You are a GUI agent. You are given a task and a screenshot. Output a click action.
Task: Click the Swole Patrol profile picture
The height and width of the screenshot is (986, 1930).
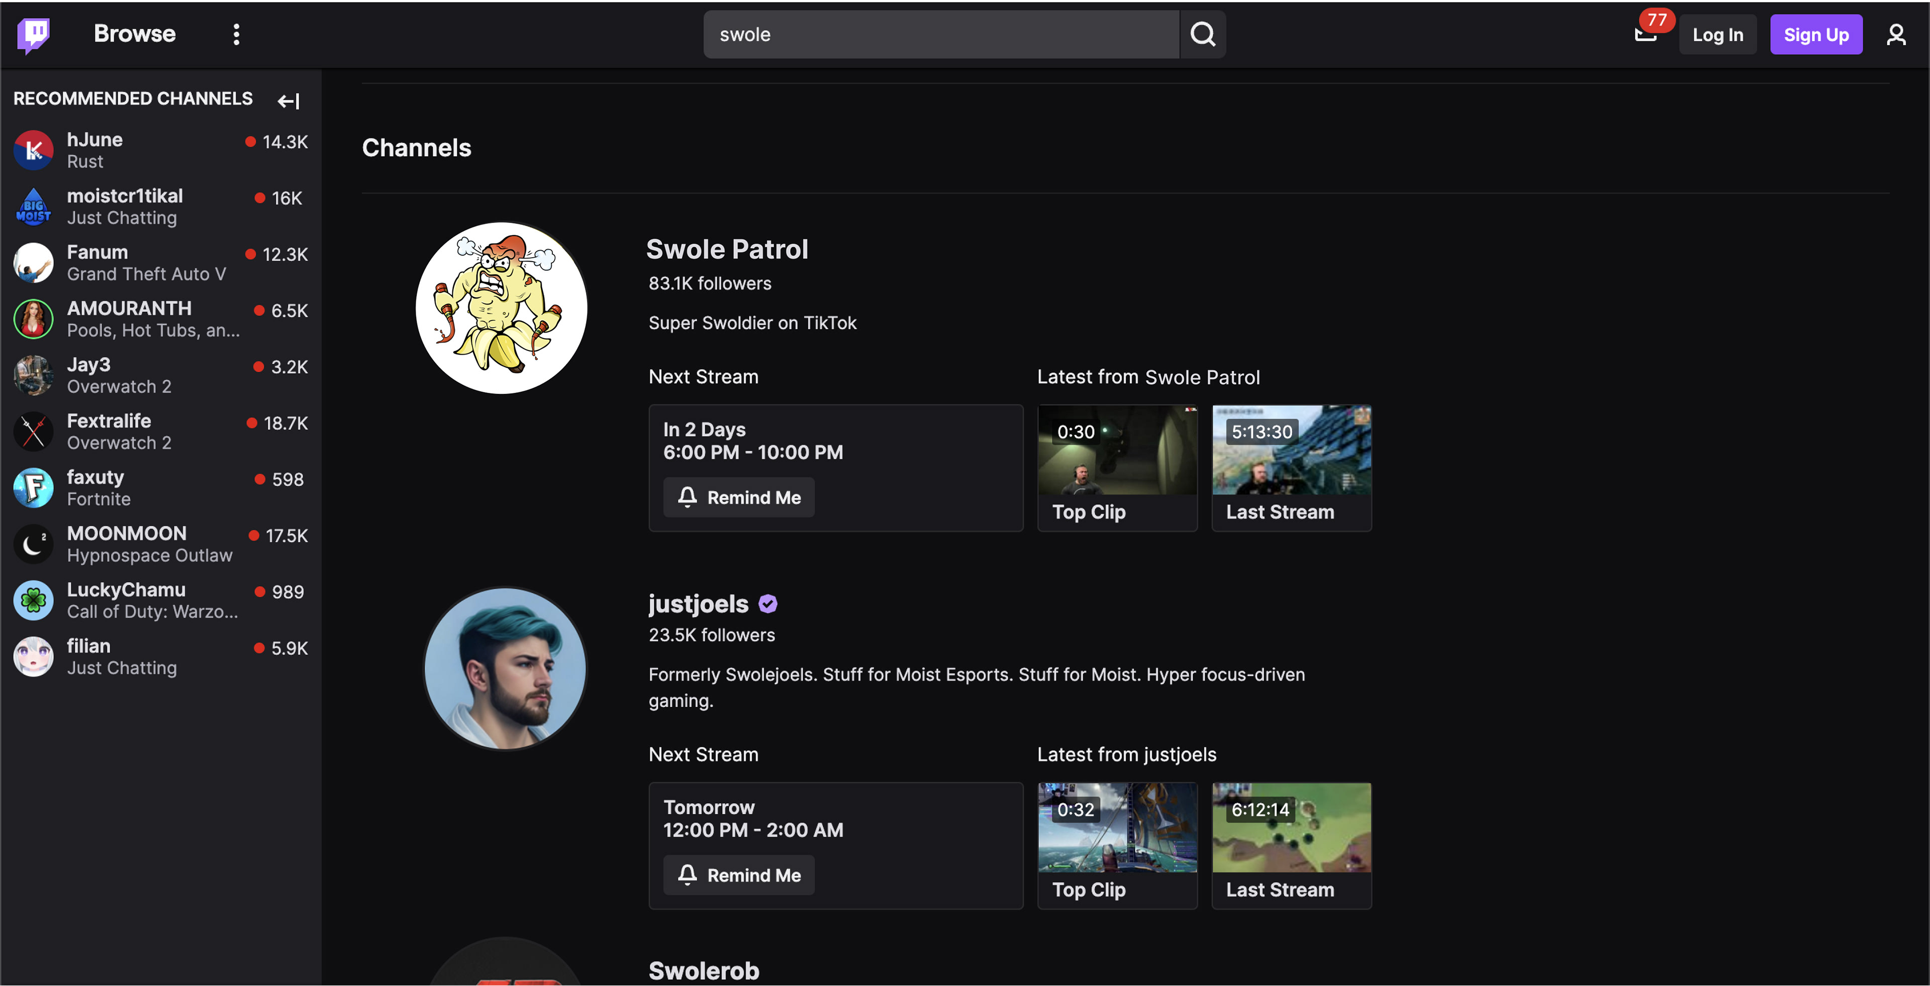point(501,308)
